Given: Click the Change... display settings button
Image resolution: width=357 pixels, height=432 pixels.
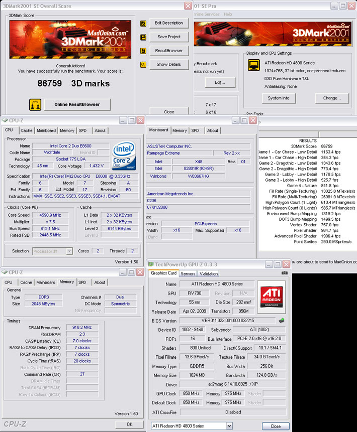Looking at the screenshot, I should coord(332,98).
